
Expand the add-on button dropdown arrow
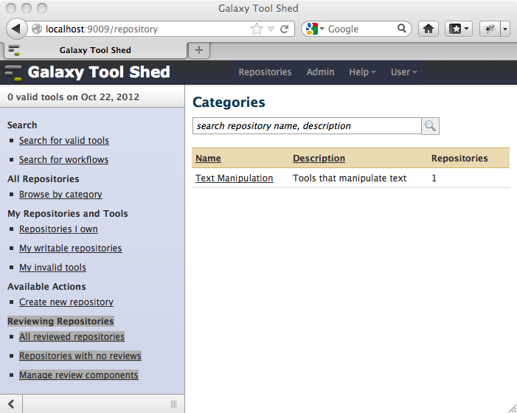[x=505, y=29]
